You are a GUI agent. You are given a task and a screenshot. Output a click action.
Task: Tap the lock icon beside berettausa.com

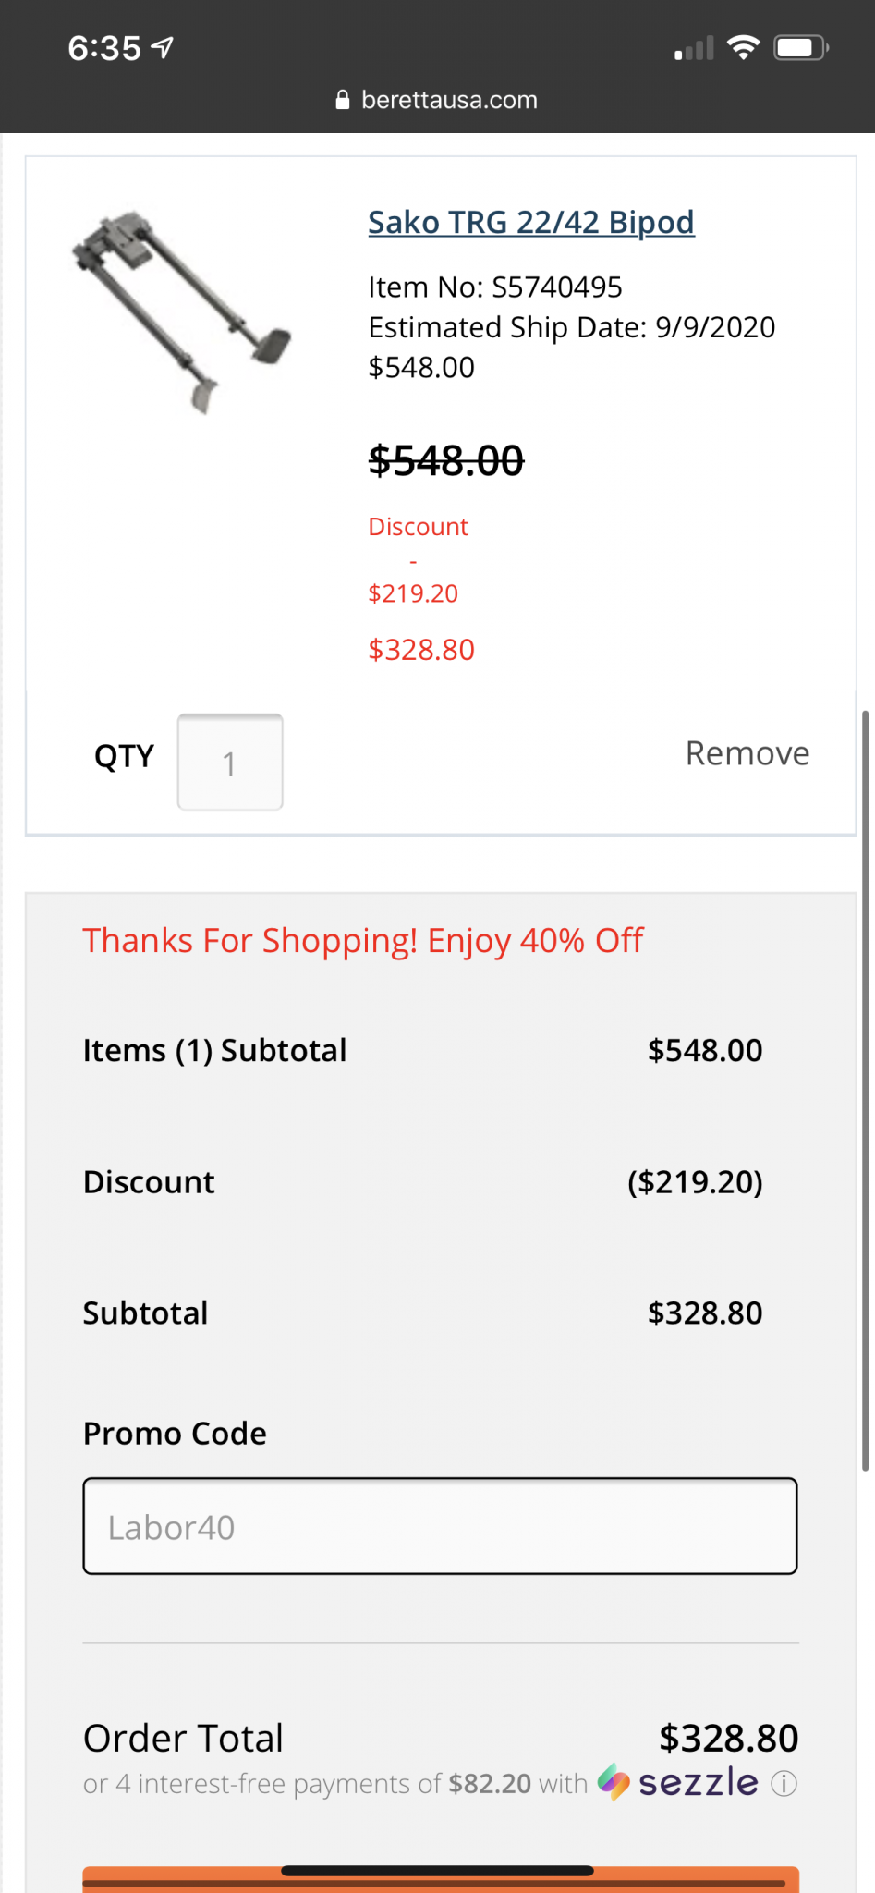(x=343, y=100)
